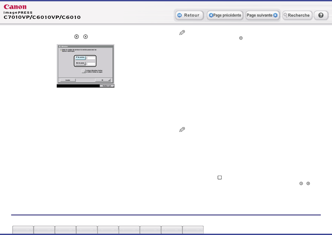Select N° de service button in panel image
Viewport: 332px width, 235px height.
80,58
